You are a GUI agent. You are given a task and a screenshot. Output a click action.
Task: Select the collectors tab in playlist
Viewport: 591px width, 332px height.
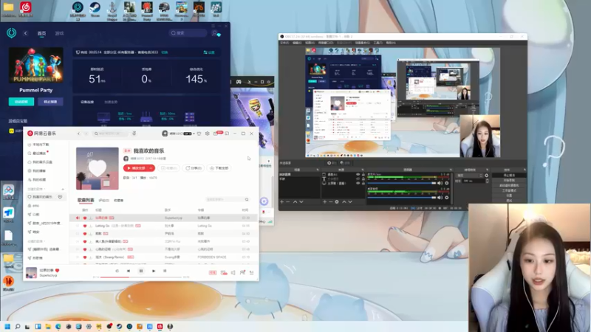[x=118, y=201]
